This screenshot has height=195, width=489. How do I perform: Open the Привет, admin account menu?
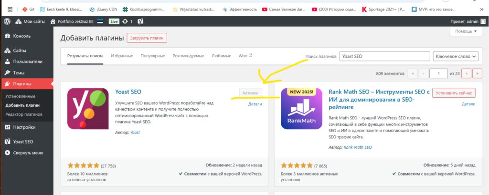pyautogui.click(x=468, y=21)
